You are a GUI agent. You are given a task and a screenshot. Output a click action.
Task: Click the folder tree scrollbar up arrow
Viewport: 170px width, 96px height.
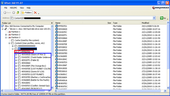(x=52, y=26)
